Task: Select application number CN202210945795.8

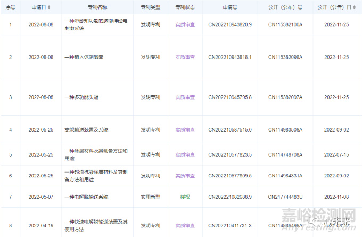Action: click(x=230, y=97)
